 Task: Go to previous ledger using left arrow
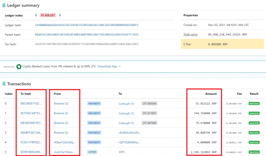pos(36,15)
